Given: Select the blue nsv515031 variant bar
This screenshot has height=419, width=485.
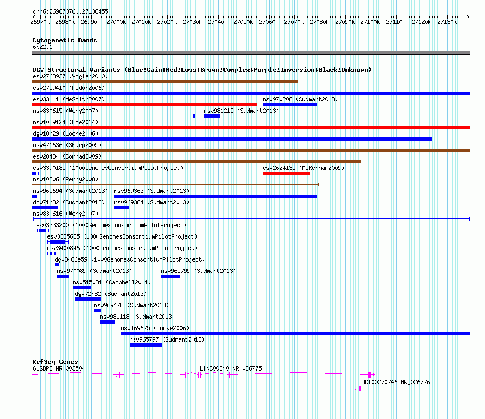Looking at the screenshot, I should [x=82, y=288].
